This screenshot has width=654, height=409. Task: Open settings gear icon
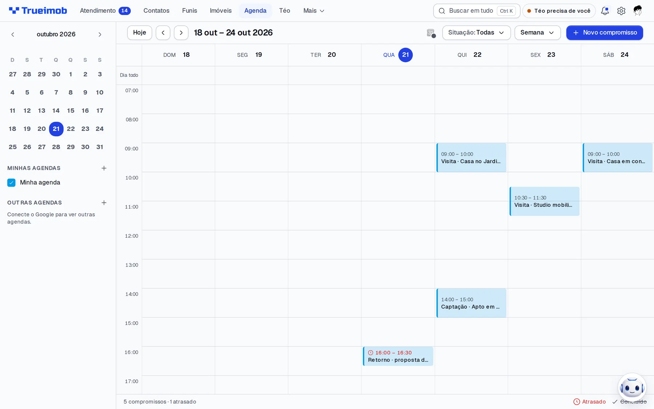click(x=621, y=11)
